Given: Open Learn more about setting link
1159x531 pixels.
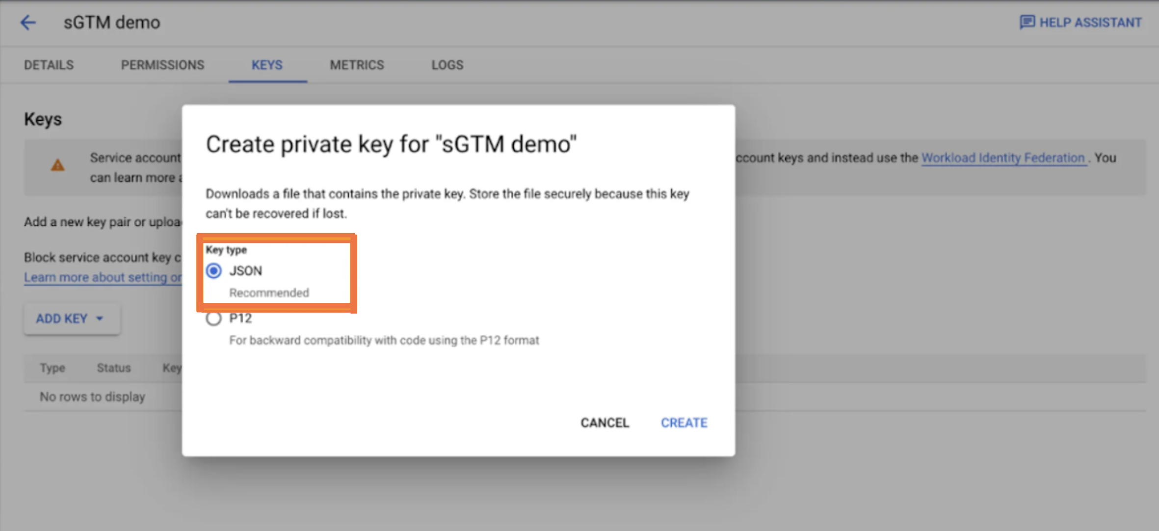Looking at the screenshot, I should point(103,277).
